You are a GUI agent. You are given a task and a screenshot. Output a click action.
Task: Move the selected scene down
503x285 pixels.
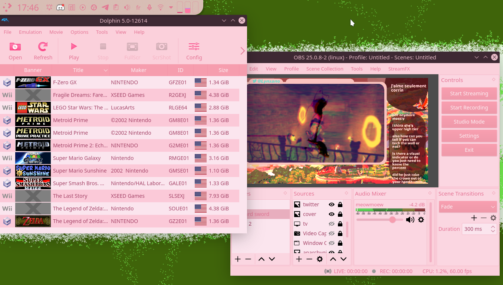[x=272, y=259]
